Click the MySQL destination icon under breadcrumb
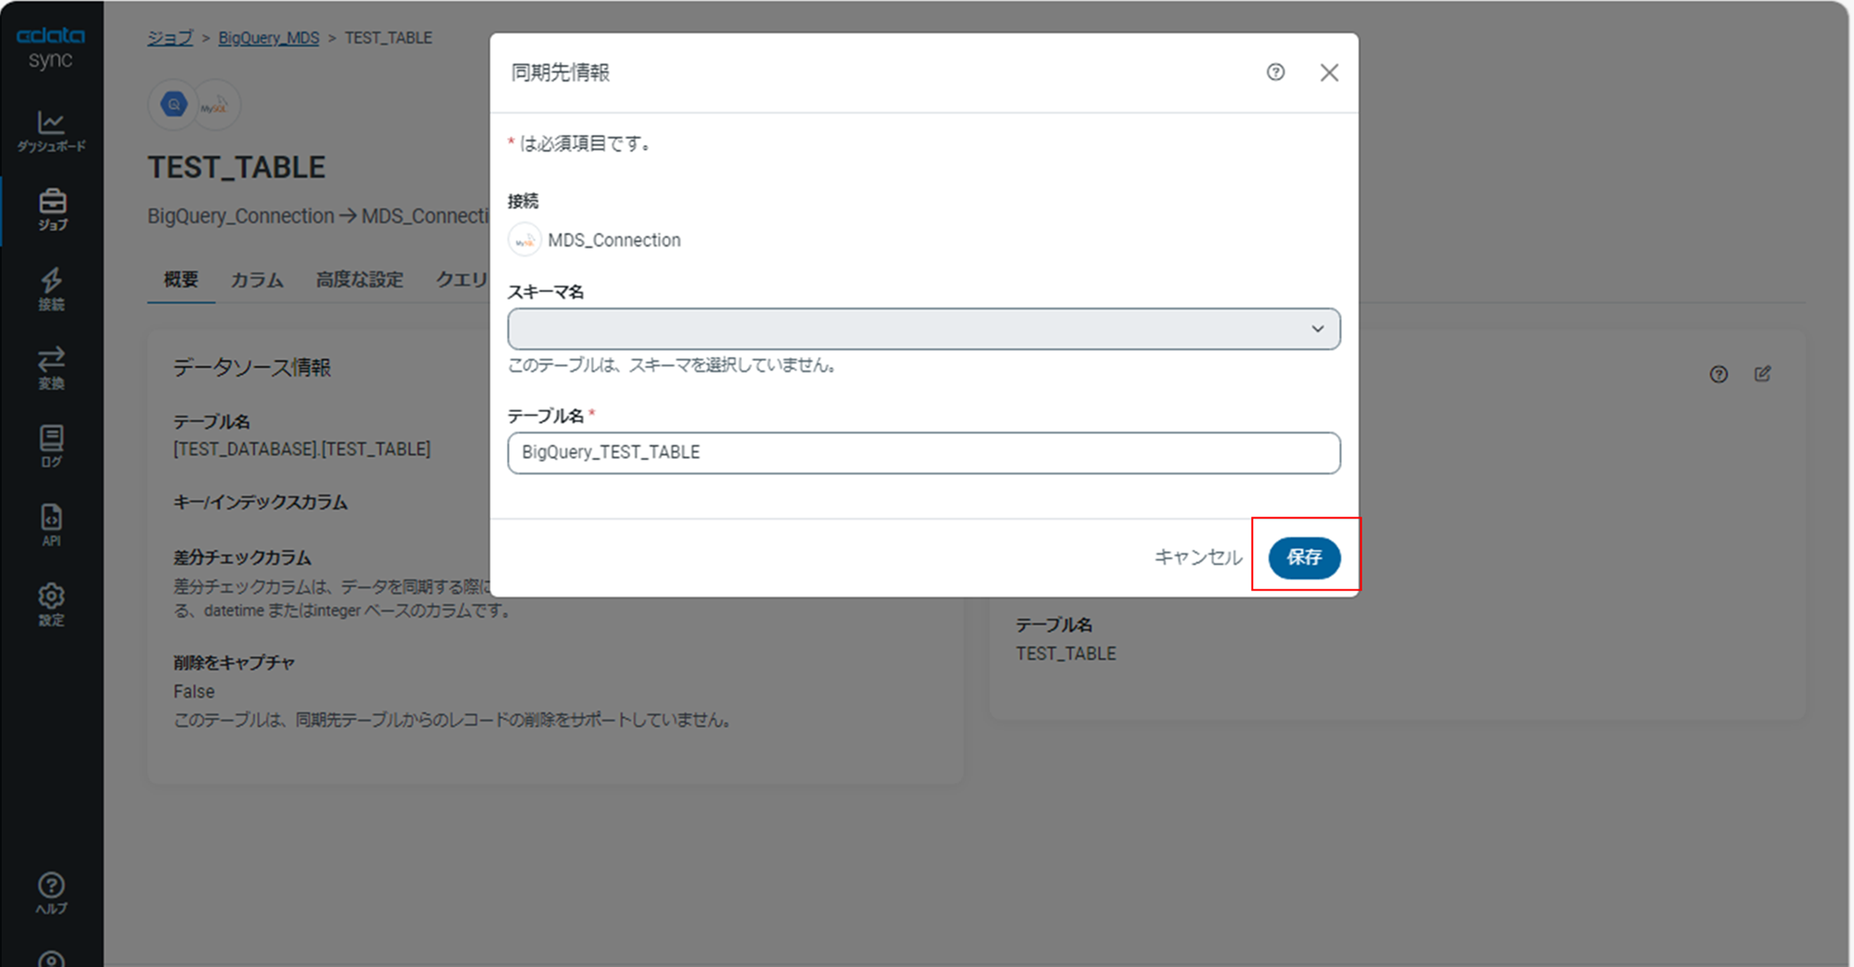1854x967 pixels. click(x=214, y=105)
